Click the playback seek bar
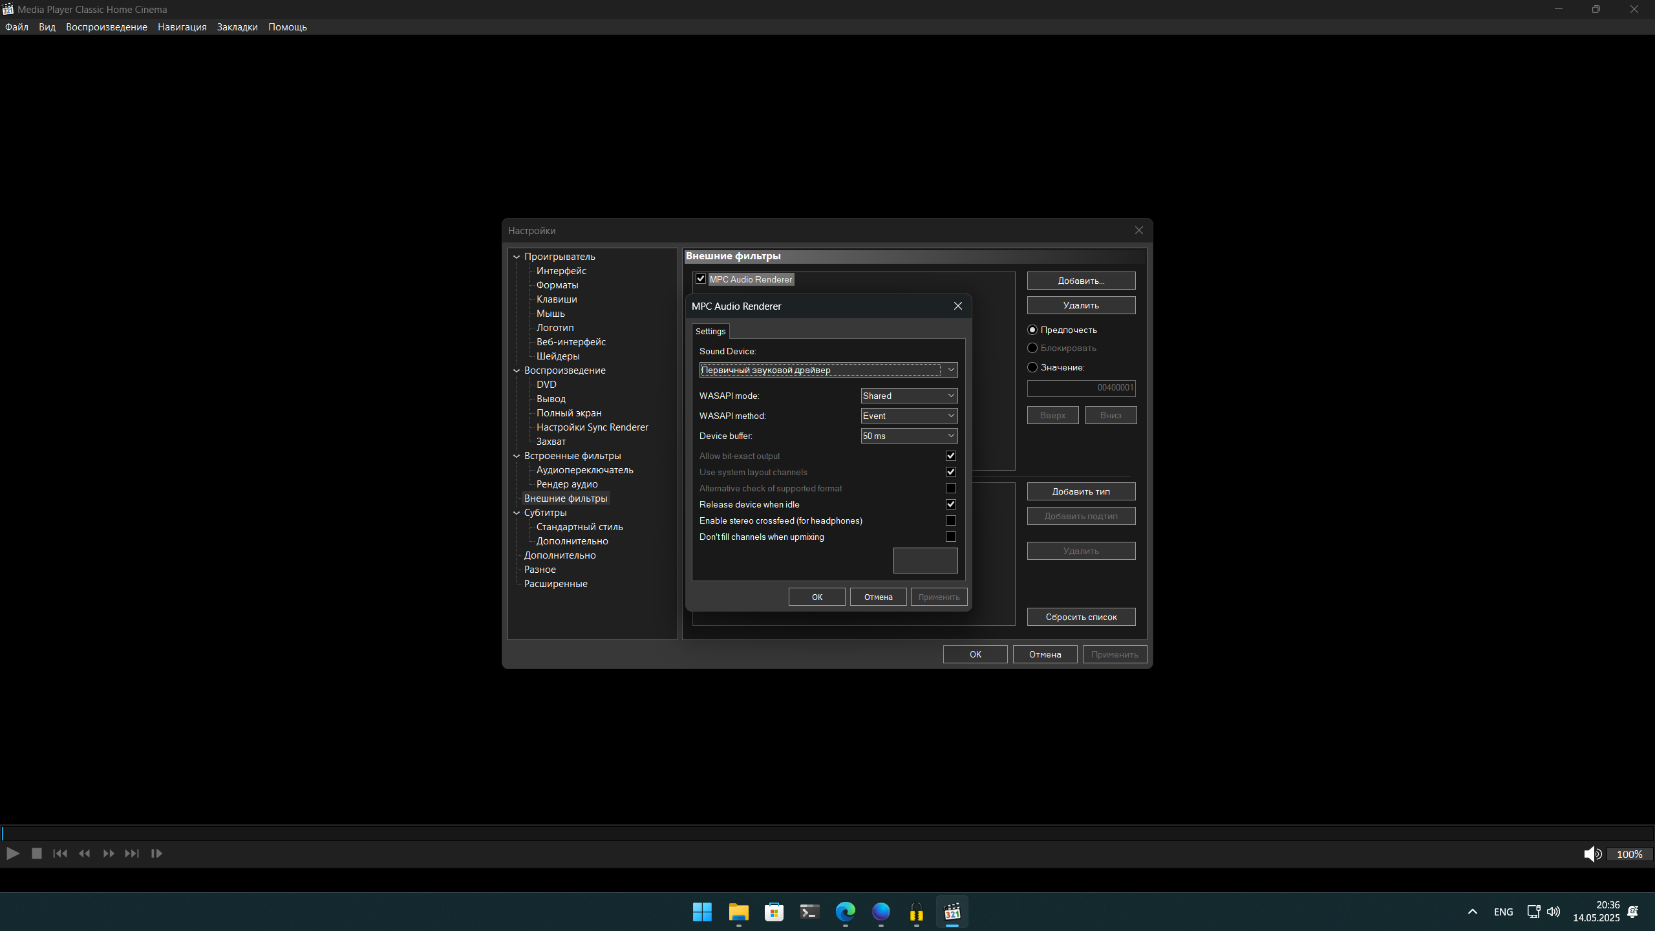 (x=827, y=833)
